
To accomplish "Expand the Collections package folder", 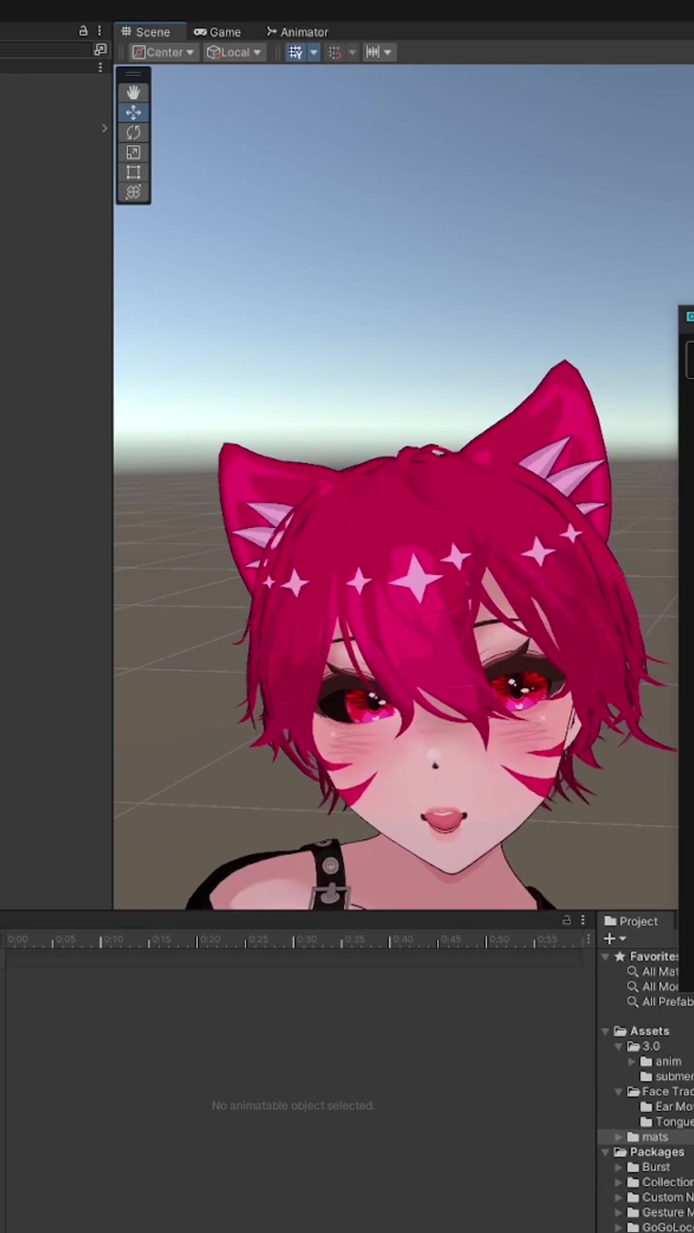I will click(619, 1182).
